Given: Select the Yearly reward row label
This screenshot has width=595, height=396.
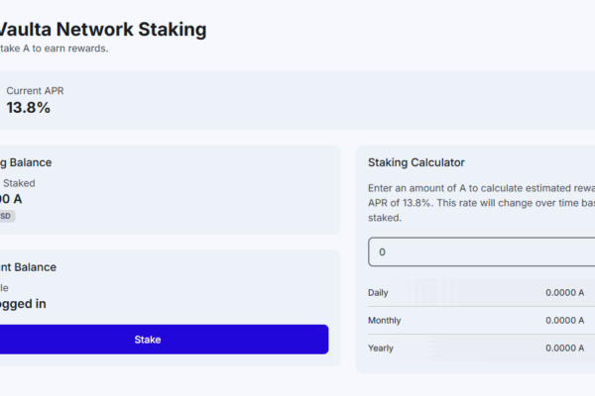Looking at the screenshot, I should 381,347.
